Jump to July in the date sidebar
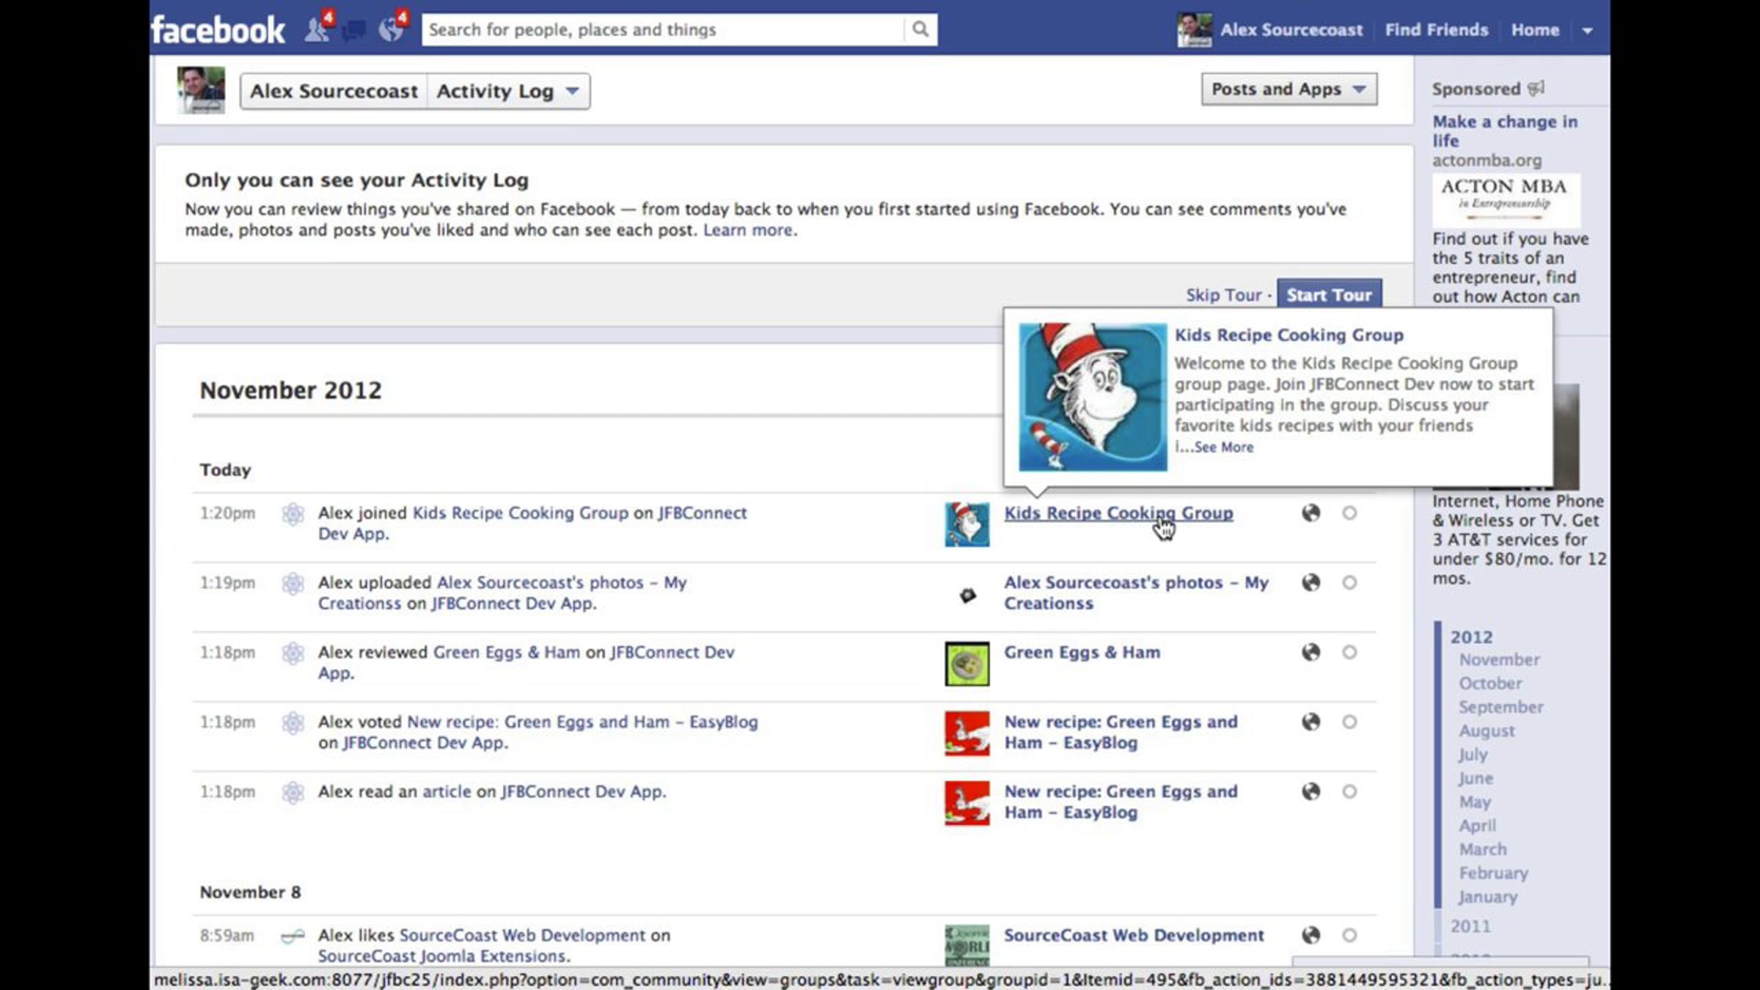 [1473, 755]
